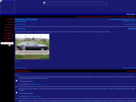Open next entry link in the diary header
This screenshot has height=102, width=136.
click(129, 24)
